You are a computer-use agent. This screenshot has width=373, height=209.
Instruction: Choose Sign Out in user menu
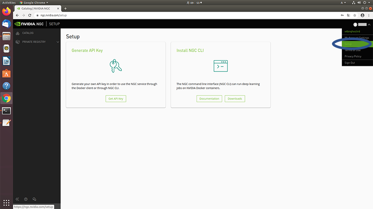pyautogui.click(x=349, y=63)
